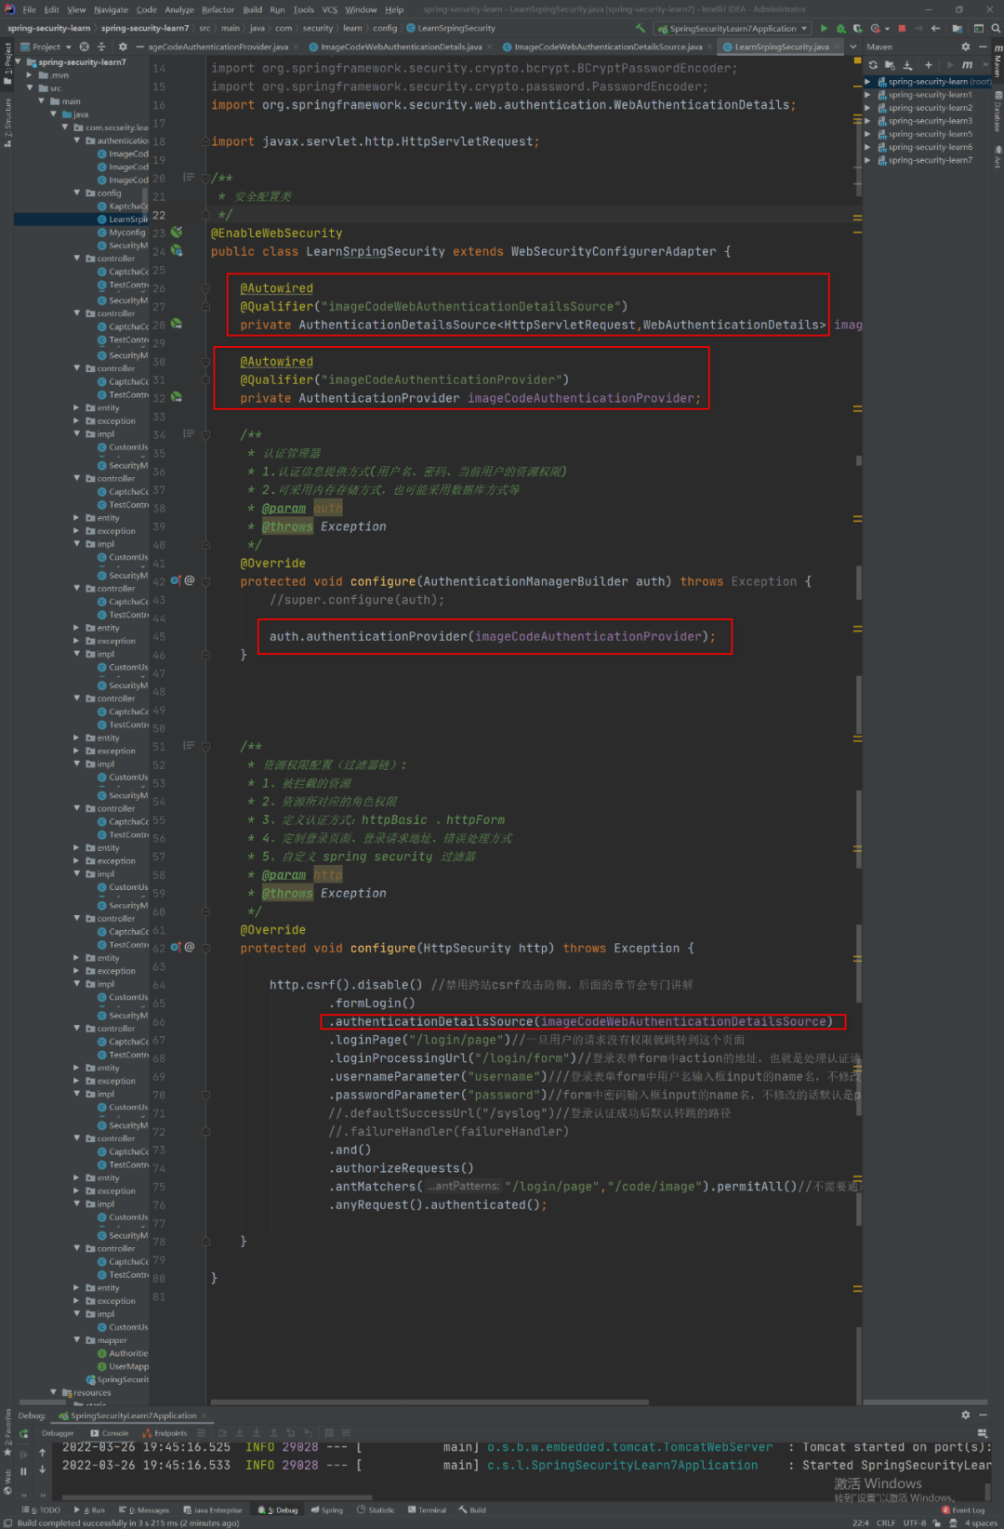Open Event Log in status bar
Viewport: 1004px width, 1529px height.
tap(963, 1509)
